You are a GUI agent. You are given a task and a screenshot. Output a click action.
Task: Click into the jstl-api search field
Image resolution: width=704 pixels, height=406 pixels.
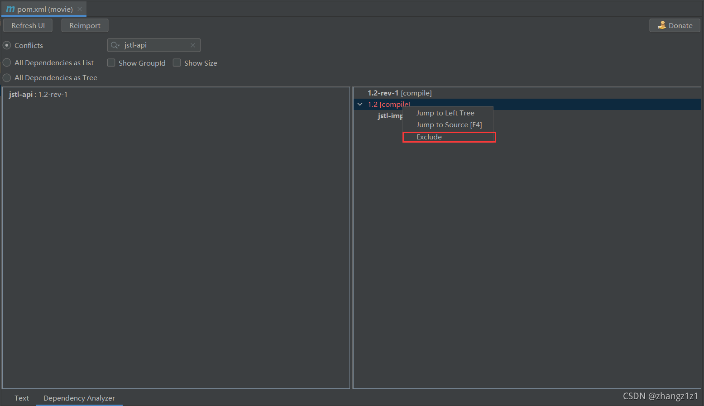point(154,45)
